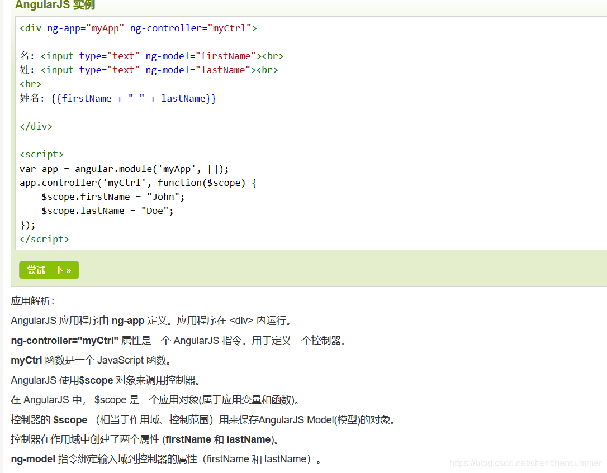Click the $scope.lastName = "Doe" line
This screenshot has height=473, width=607.
point(108,211)
